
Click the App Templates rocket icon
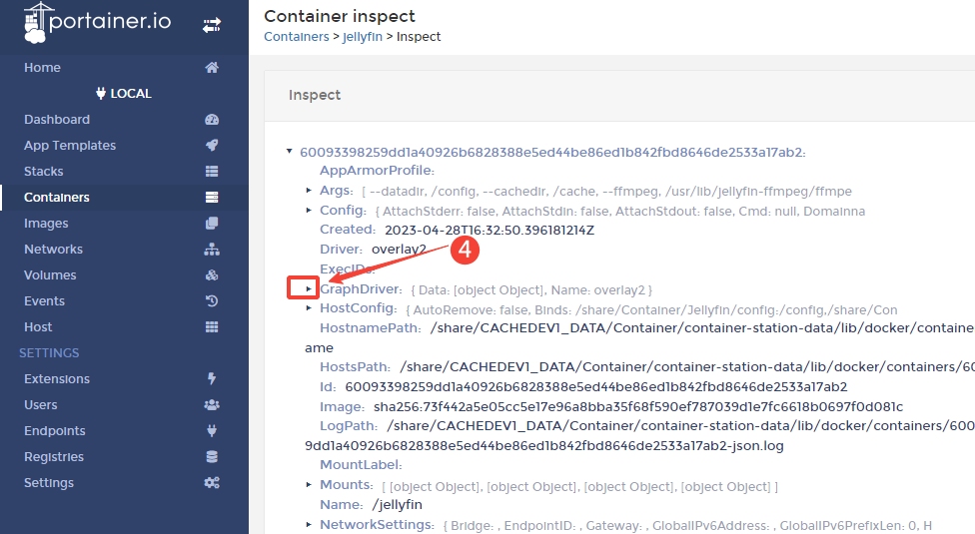coord(212,146)
